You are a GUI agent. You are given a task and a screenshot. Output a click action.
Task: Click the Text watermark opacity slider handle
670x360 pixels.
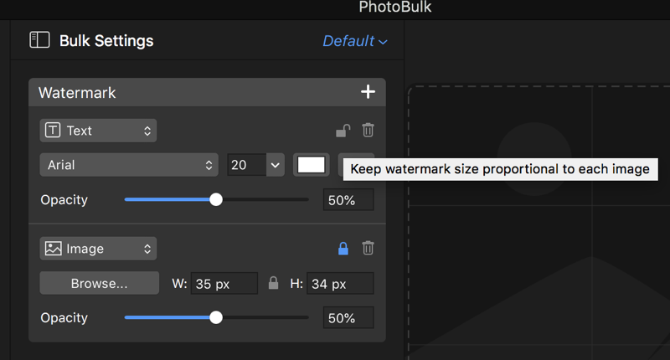coord(216,199)
